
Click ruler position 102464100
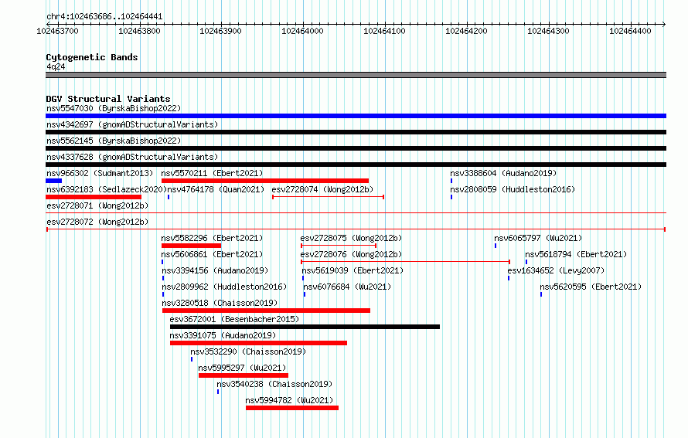[384, 31]
